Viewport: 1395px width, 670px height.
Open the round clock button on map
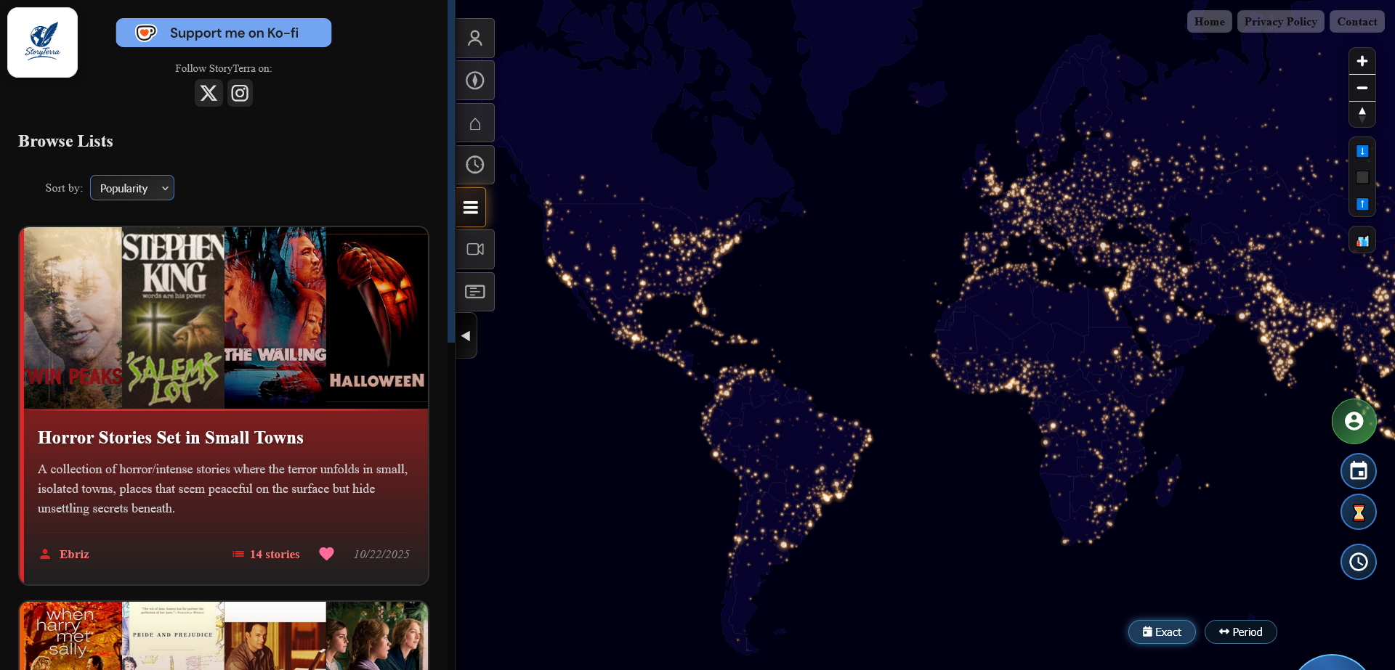pyautogui.click(x=1359, y=562)
